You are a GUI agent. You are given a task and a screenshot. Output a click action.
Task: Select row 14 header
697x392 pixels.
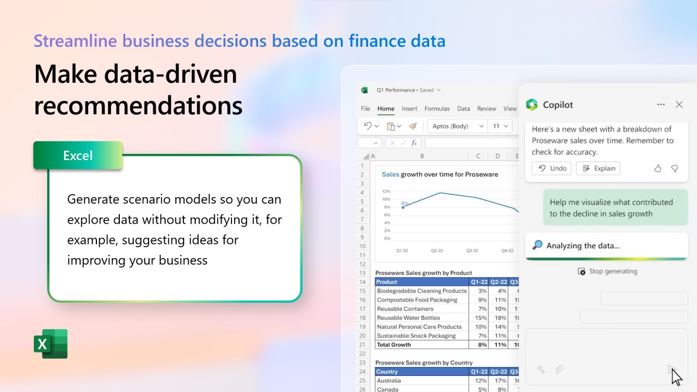tap(363, 282)
